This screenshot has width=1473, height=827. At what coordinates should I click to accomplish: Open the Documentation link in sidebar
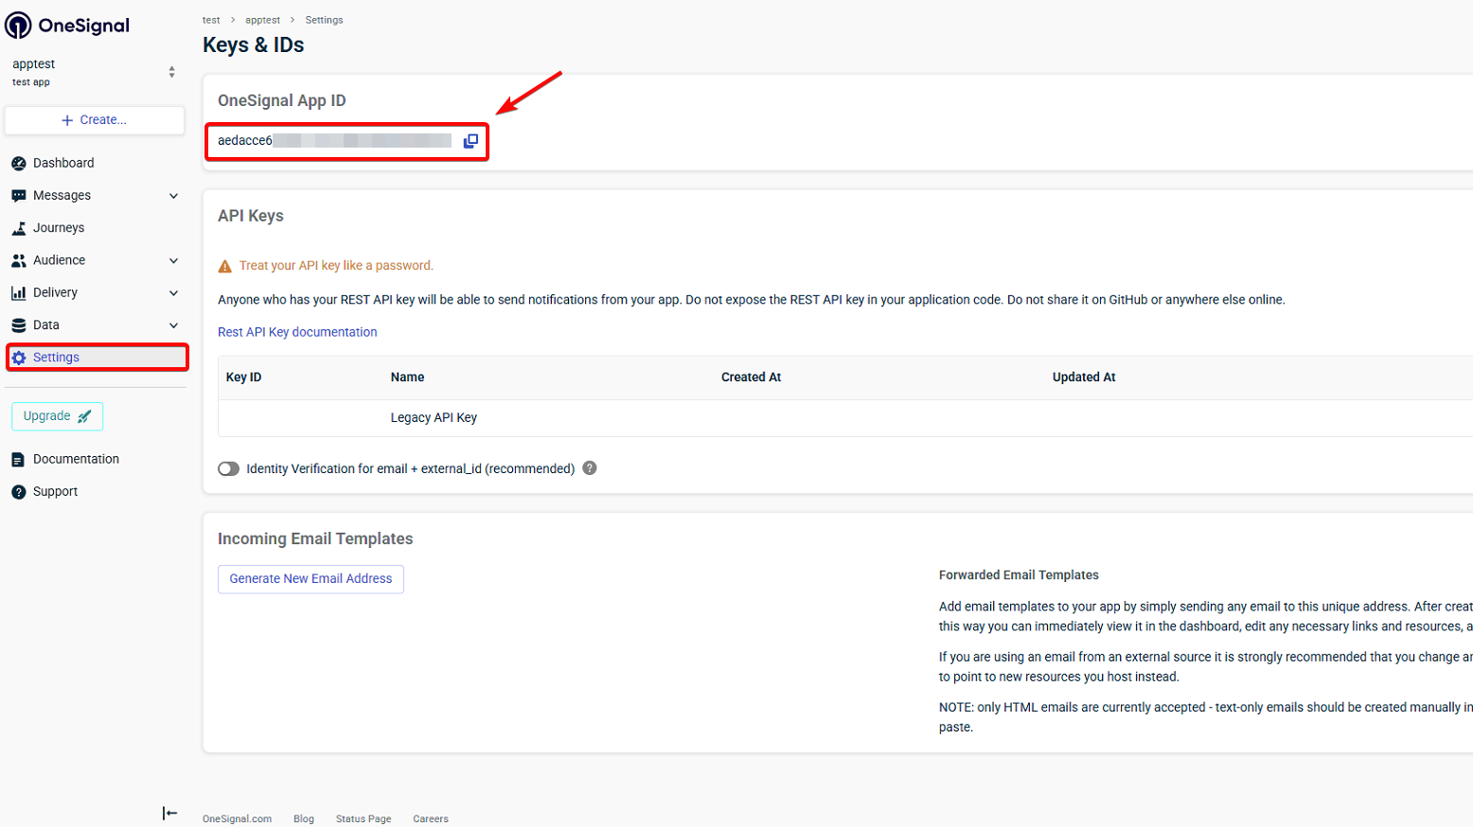coord(76,460)
